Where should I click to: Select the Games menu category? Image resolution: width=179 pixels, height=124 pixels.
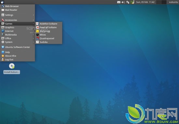click(x=18, y=24)
